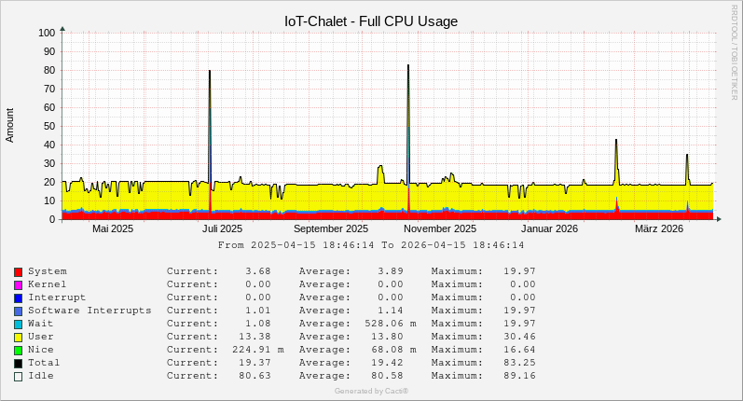
Task: Select the cyan Wait legend swatch
Action: [x=18, y=324]
